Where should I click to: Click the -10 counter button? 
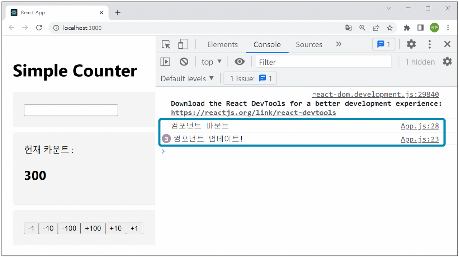pos(48,228)
